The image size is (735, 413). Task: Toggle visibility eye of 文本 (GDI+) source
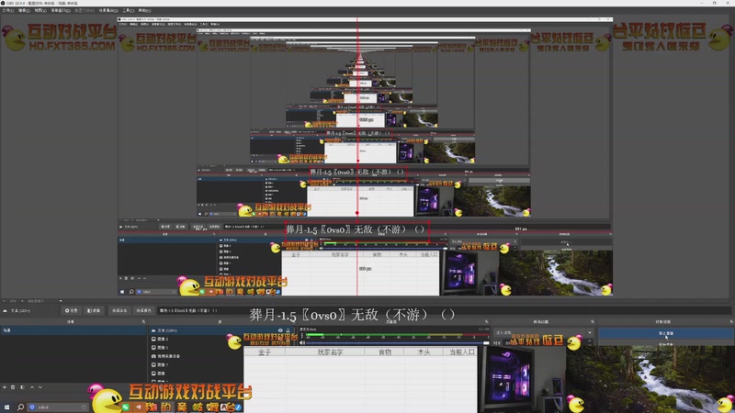point(280,330)
